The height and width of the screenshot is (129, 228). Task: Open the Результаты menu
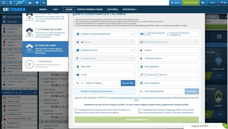[x=130, y=10]
